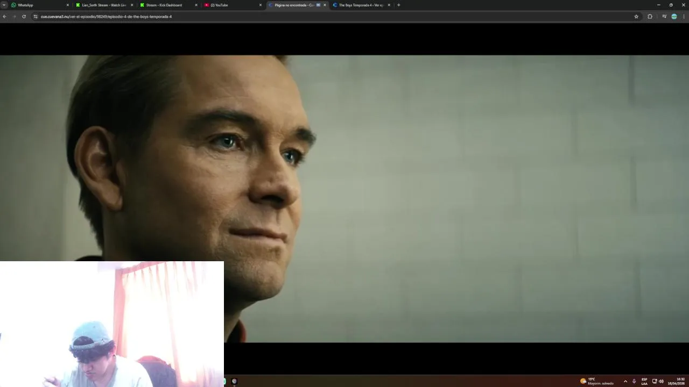This screenshot has width=689, height=387.
Task: Open Chrome icon in the taskbar
Action: [234, 381]
